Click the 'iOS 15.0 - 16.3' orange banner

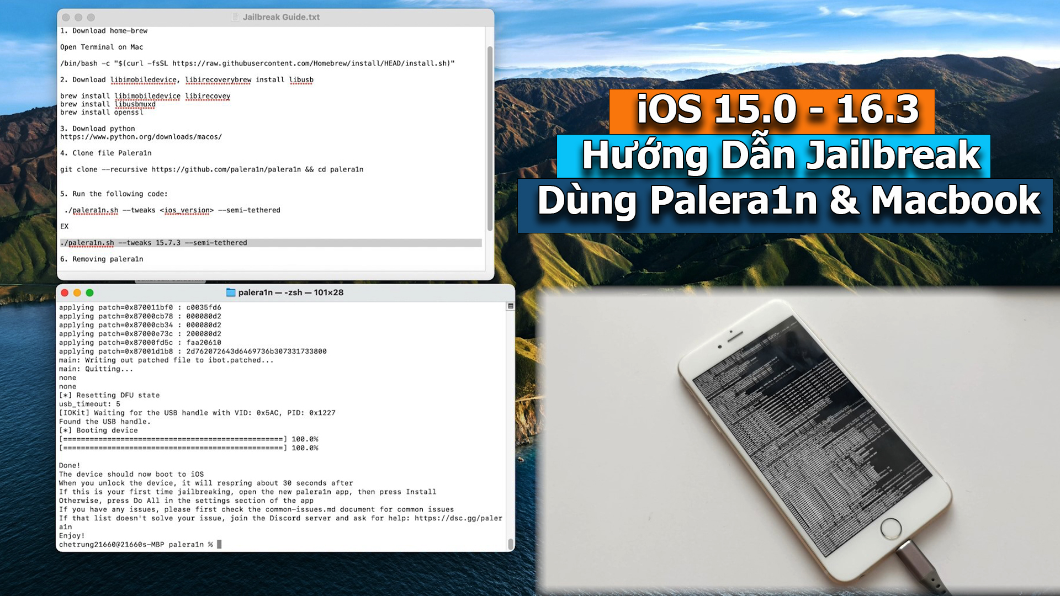[772, 111]
